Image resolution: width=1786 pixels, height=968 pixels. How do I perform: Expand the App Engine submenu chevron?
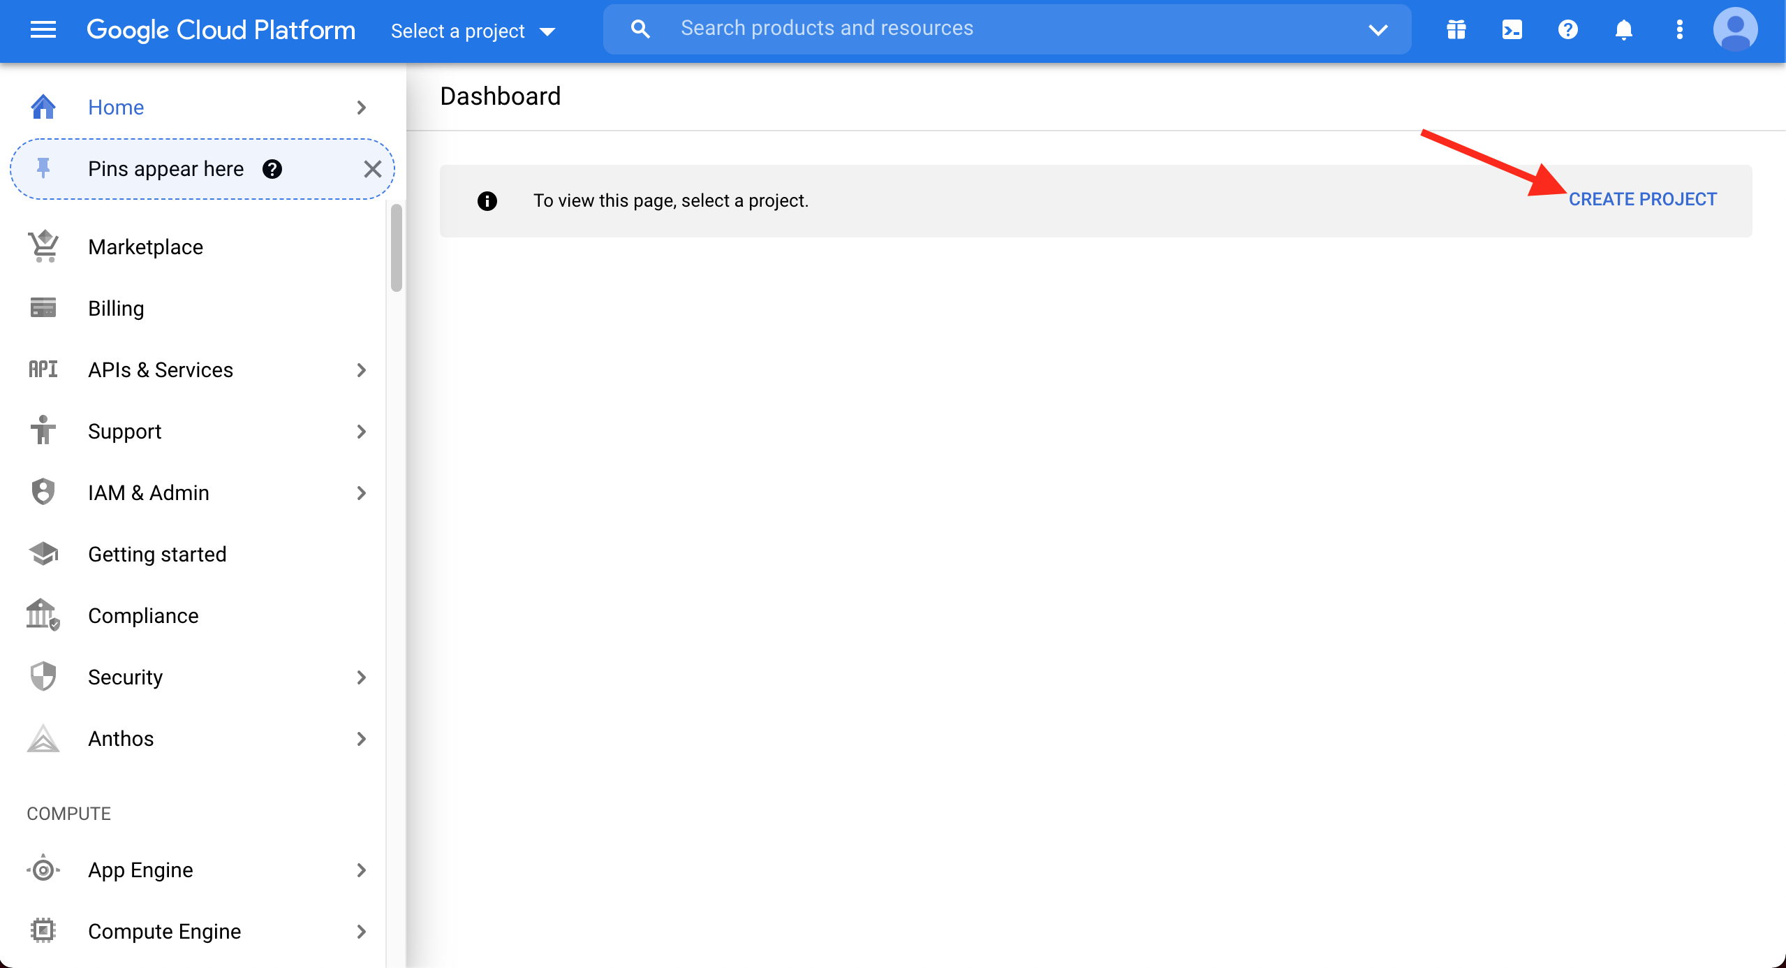(x=361, y=870)
